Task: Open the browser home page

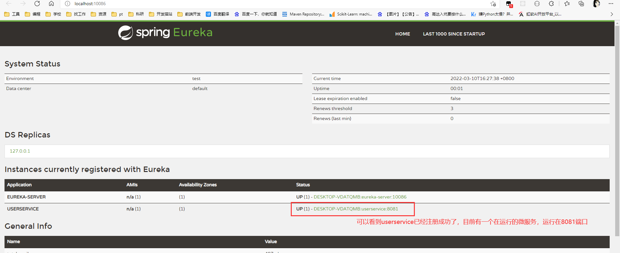Action: pyautogui.click(x=51, y=4)
